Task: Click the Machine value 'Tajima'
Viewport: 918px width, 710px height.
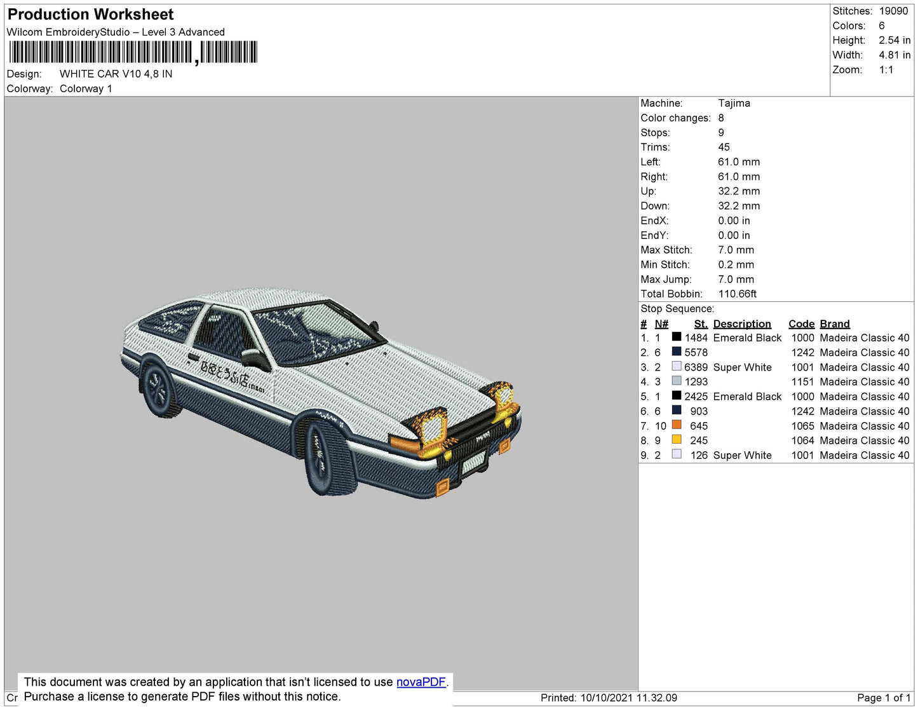Action: 734,103
